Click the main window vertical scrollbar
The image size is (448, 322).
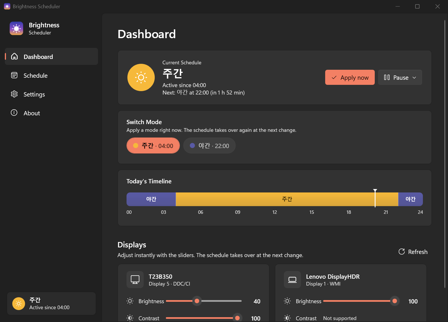click(x=445, y=154)
